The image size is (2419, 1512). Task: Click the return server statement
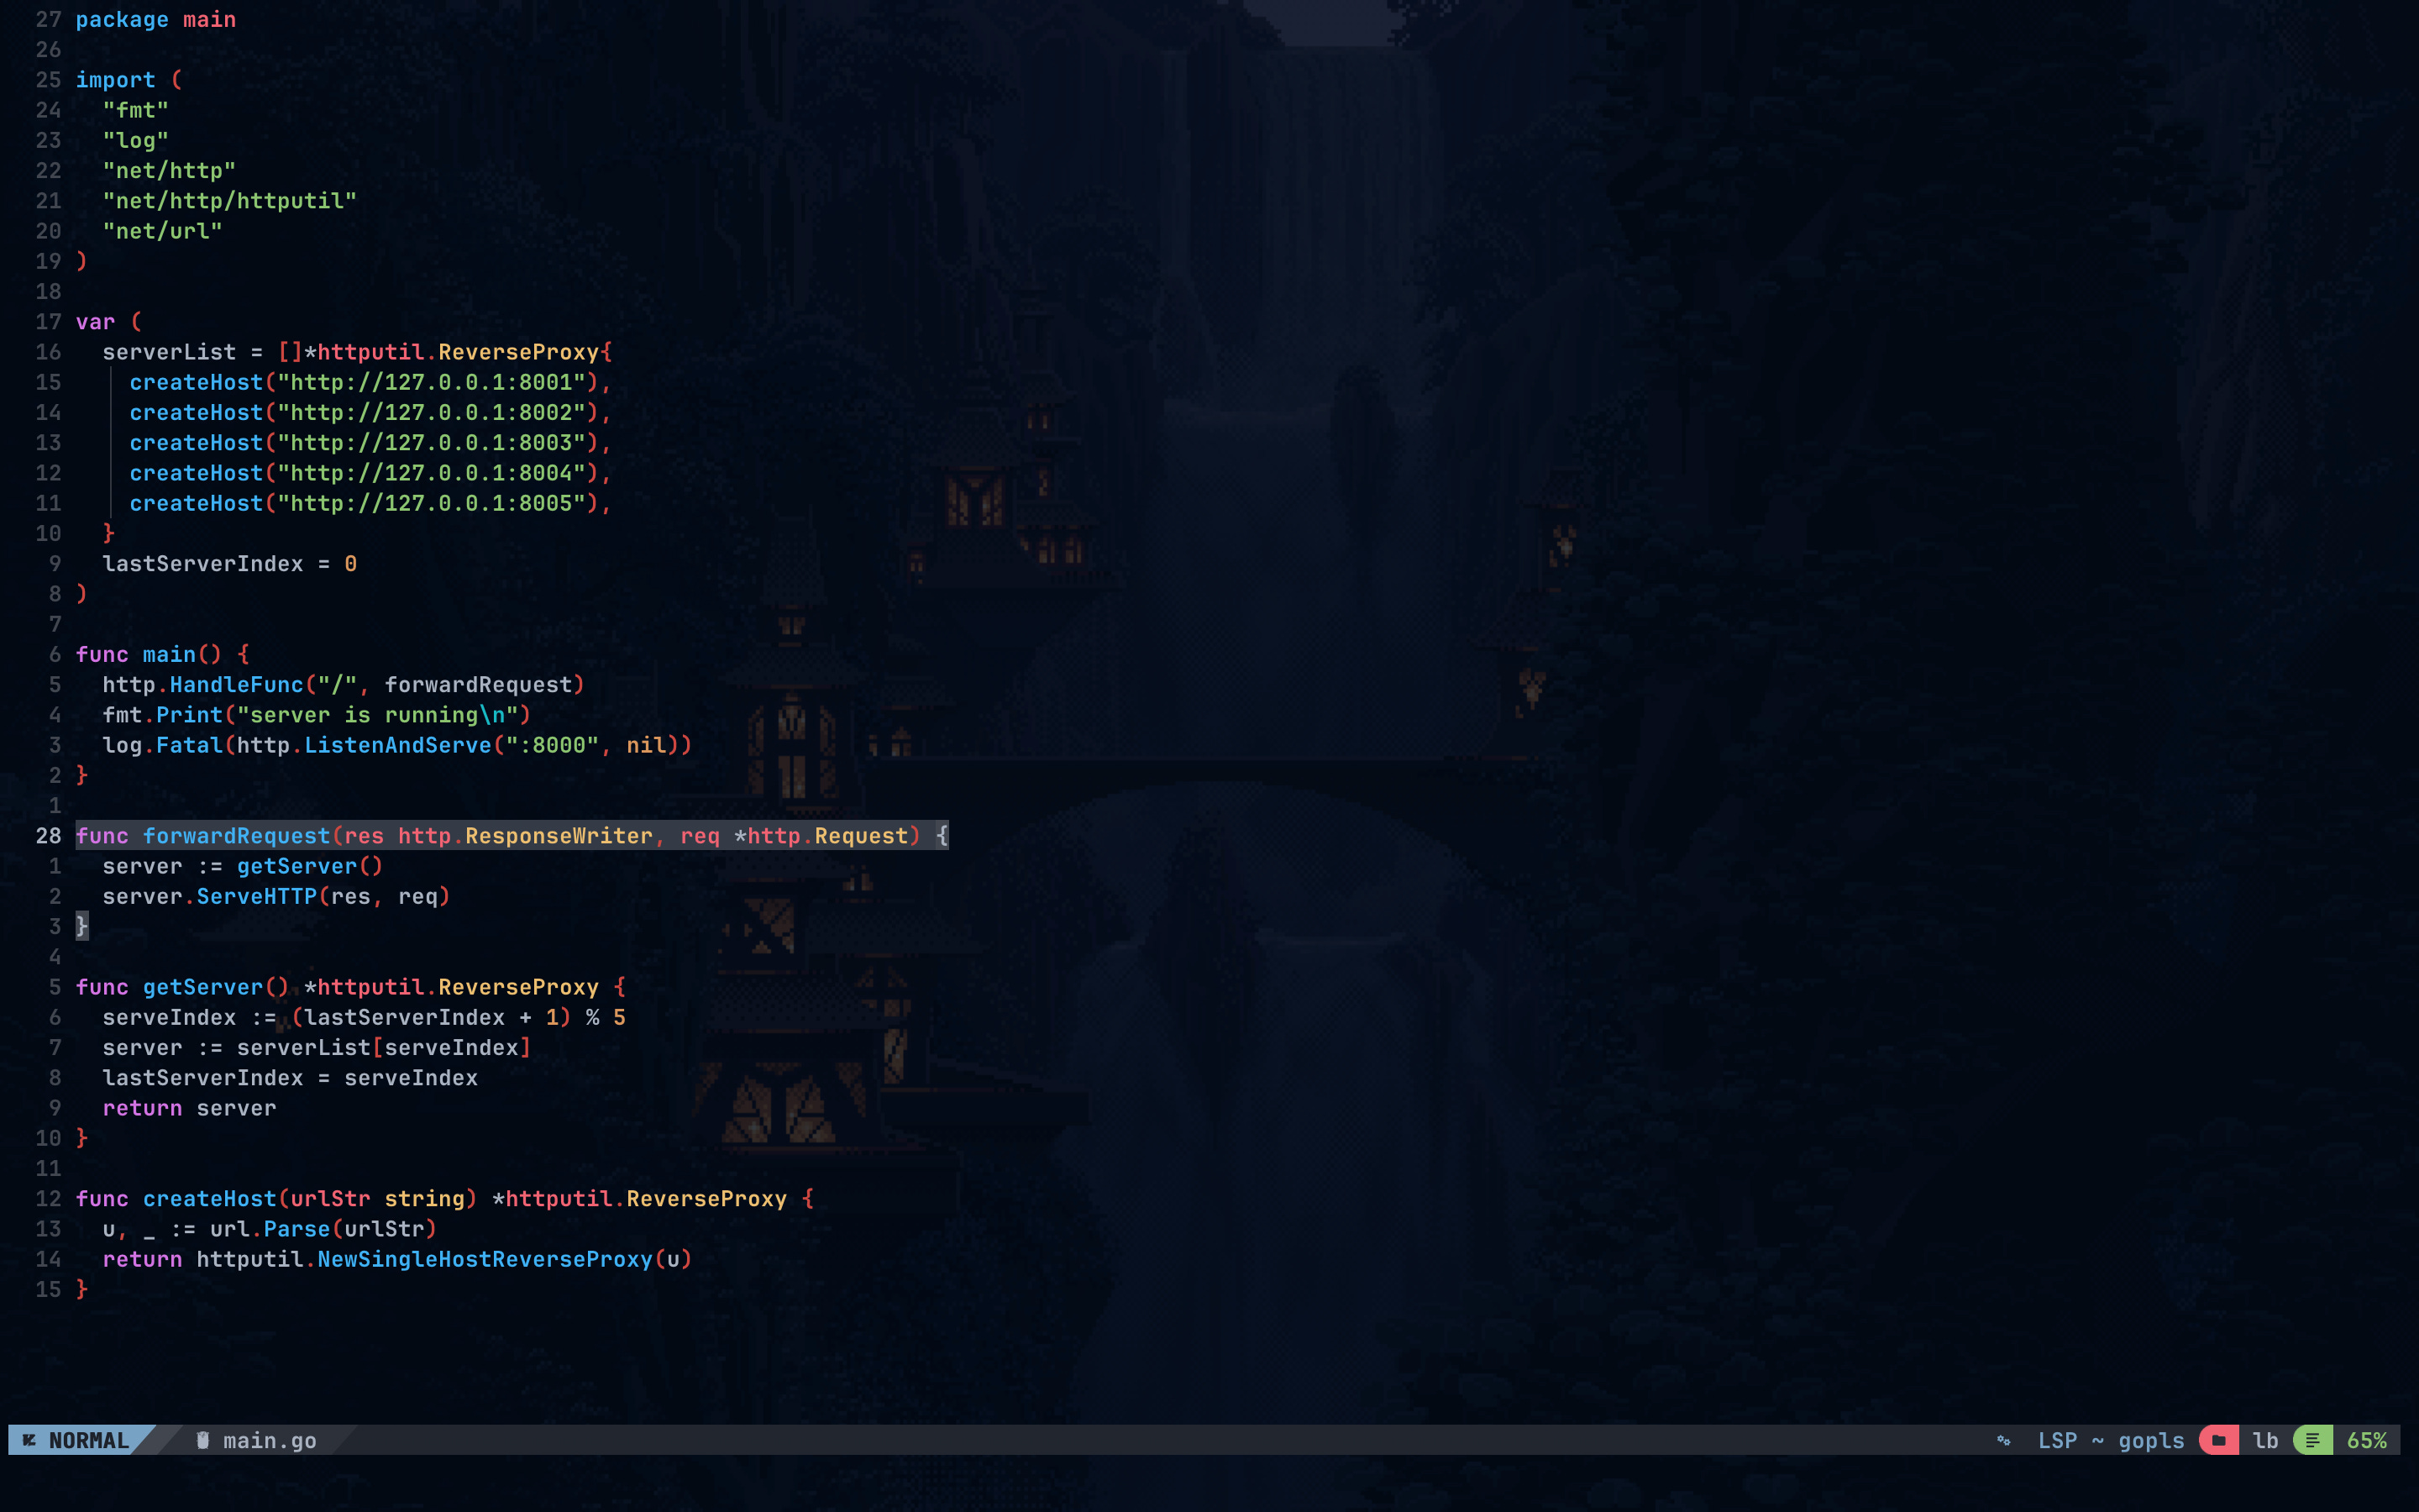click(x=189, y=1108)
